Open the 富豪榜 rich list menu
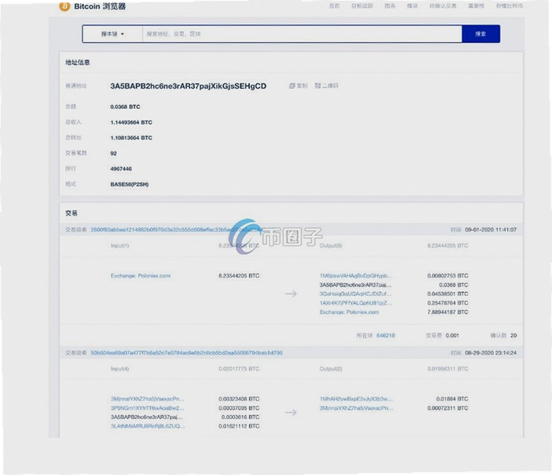This screenshot has height=475, width=552. (476, 6)
